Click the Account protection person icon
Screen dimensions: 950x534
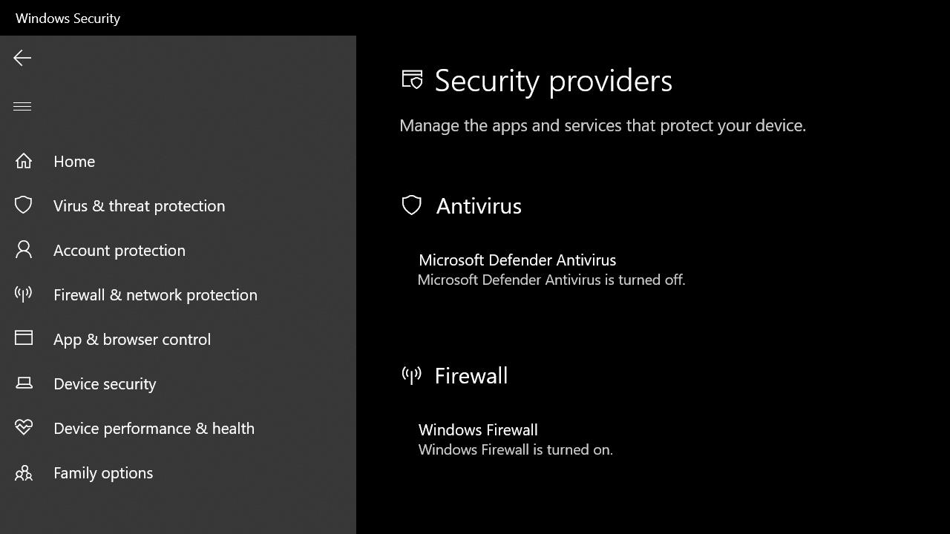click(24, 250)
